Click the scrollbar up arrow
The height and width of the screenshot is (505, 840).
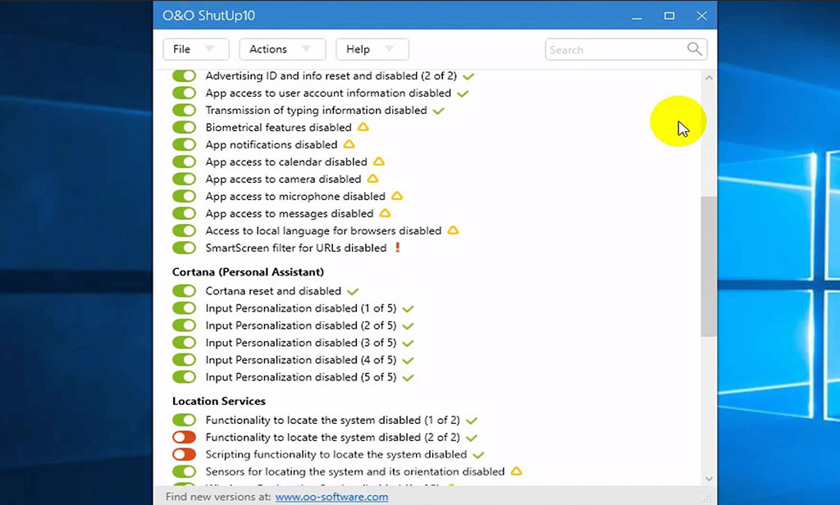pyautogui.click(x=709, y=78)
